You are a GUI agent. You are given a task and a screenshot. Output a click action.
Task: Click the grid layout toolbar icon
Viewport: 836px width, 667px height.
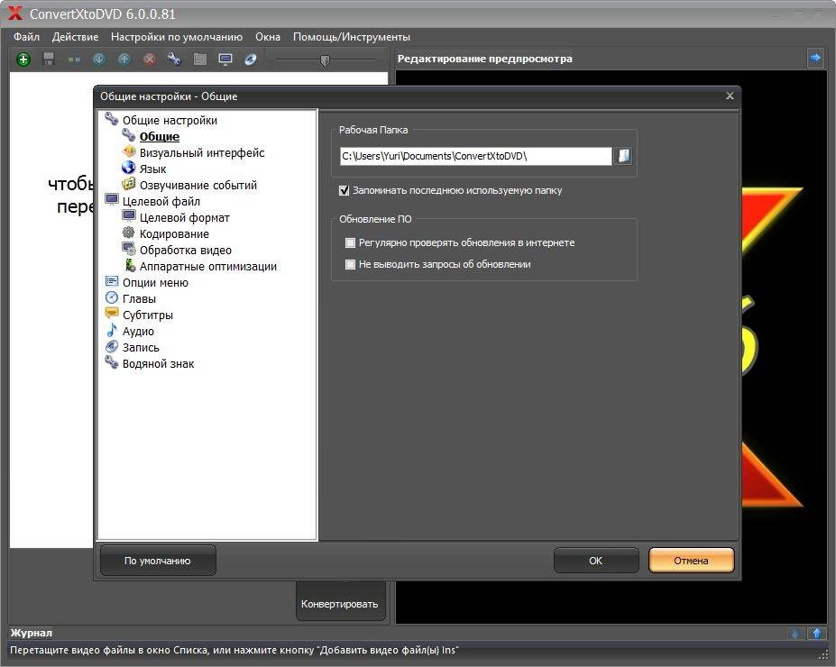click(200, 59)
